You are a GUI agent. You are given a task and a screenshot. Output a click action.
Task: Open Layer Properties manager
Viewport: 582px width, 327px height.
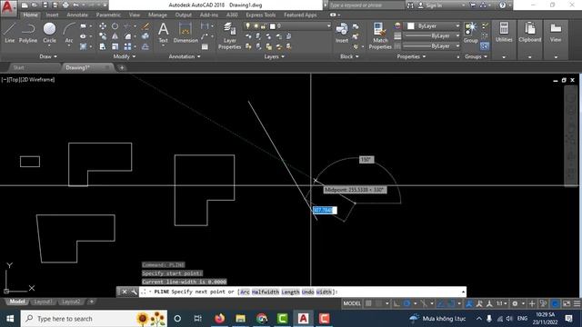pos(229,36)
